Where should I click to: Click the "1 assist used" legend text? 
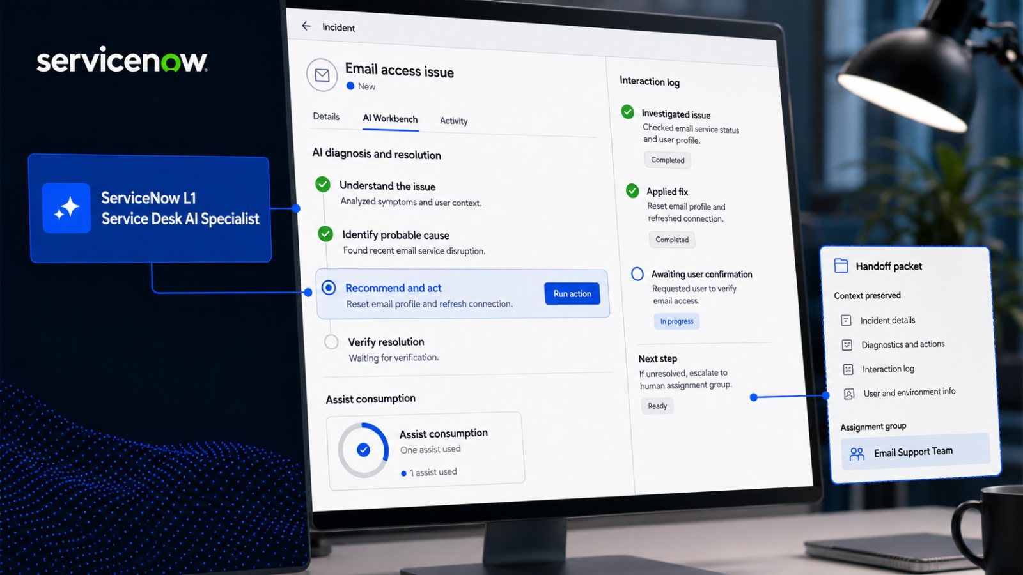tap(433, 473)
